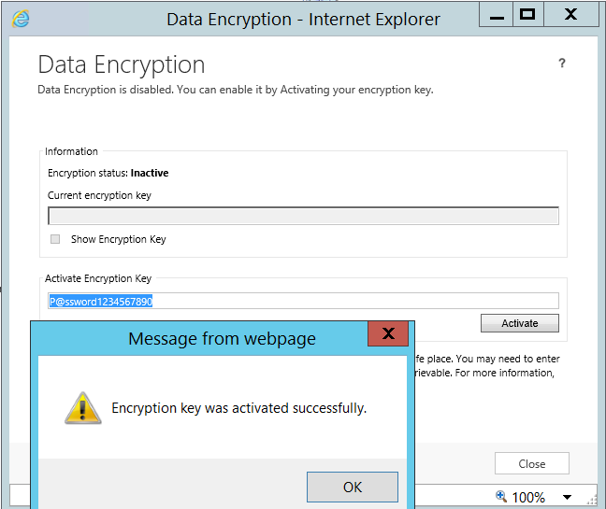Click the Internet Explorer logo icon
This screenshot has height=509, width=606.
21,19
